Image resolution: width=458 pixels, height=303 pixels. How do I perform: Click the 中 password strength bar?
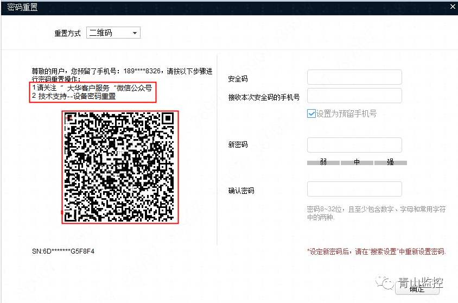pyautogui.click(x=357, y=162)
